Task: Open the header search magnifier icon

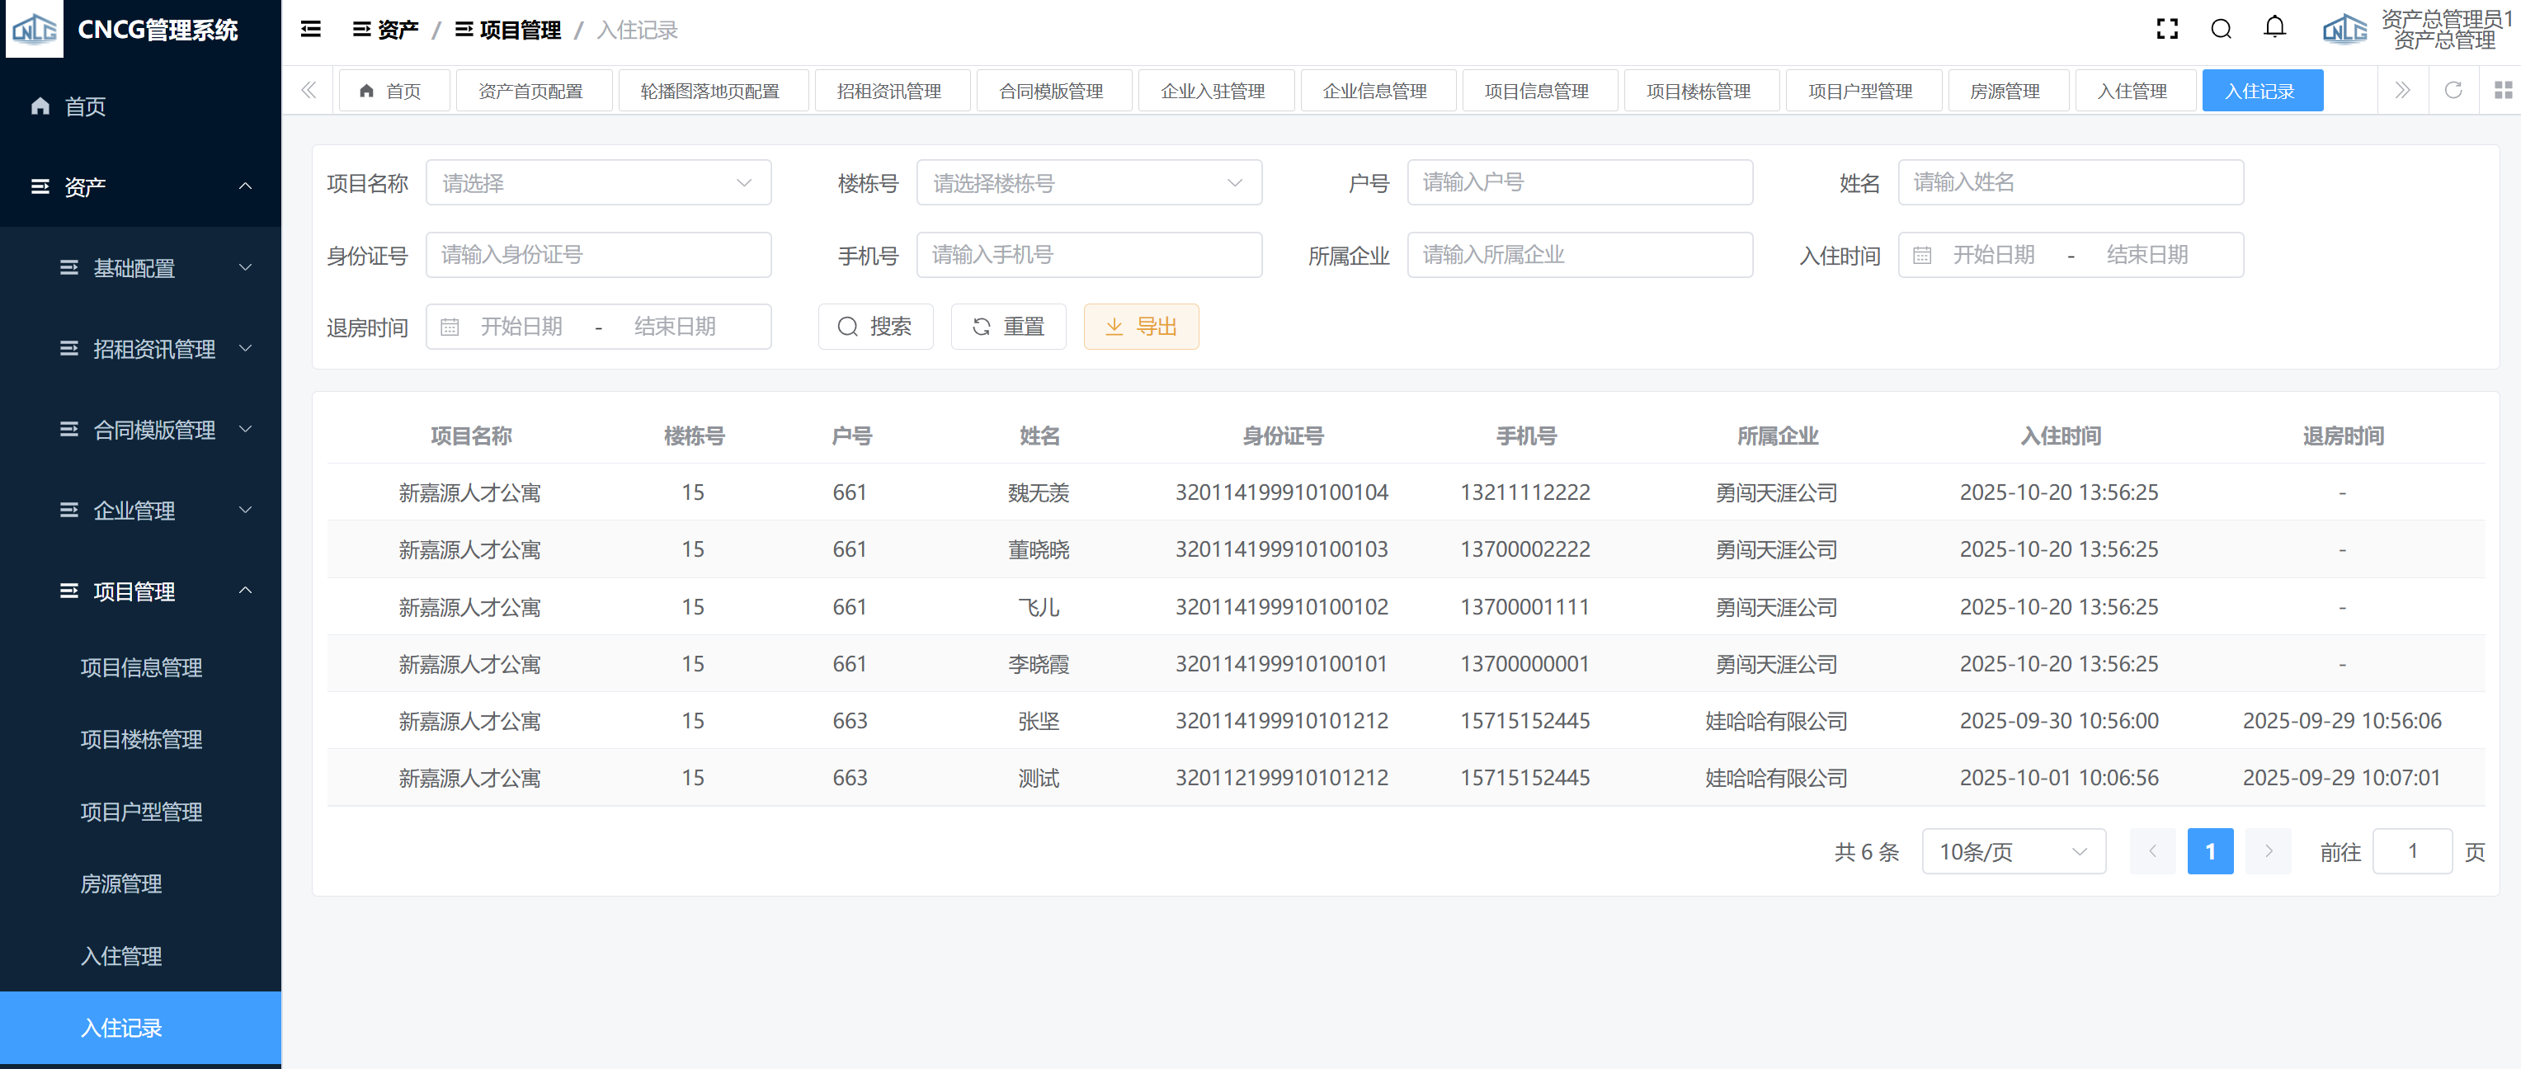Action: tap(2221, 30)
